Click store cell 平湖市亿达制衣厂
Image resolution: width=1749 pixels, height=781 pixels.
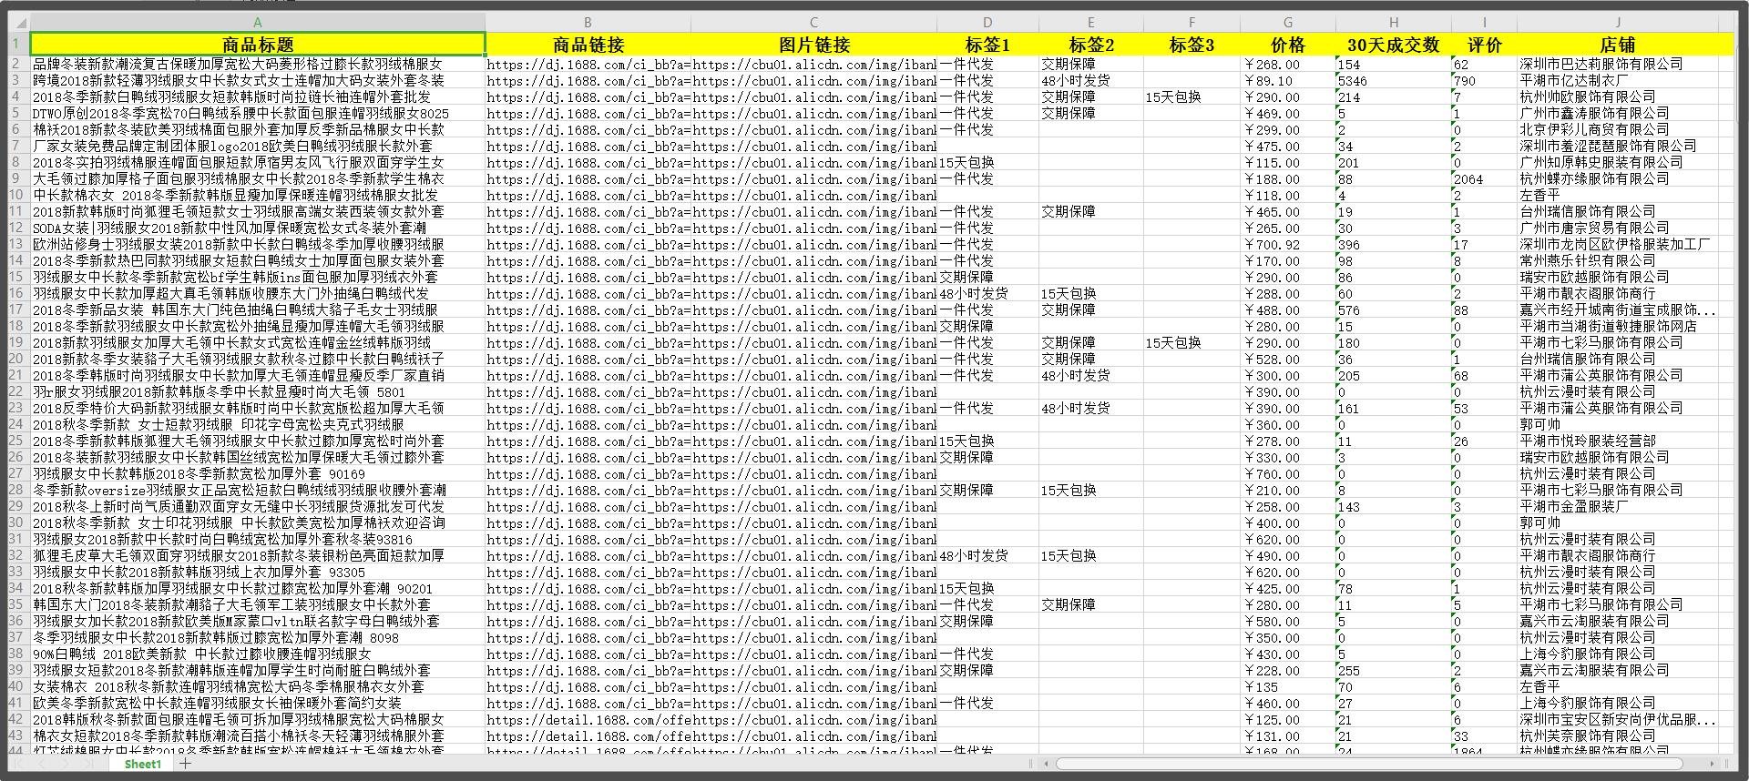point(1618,80)
